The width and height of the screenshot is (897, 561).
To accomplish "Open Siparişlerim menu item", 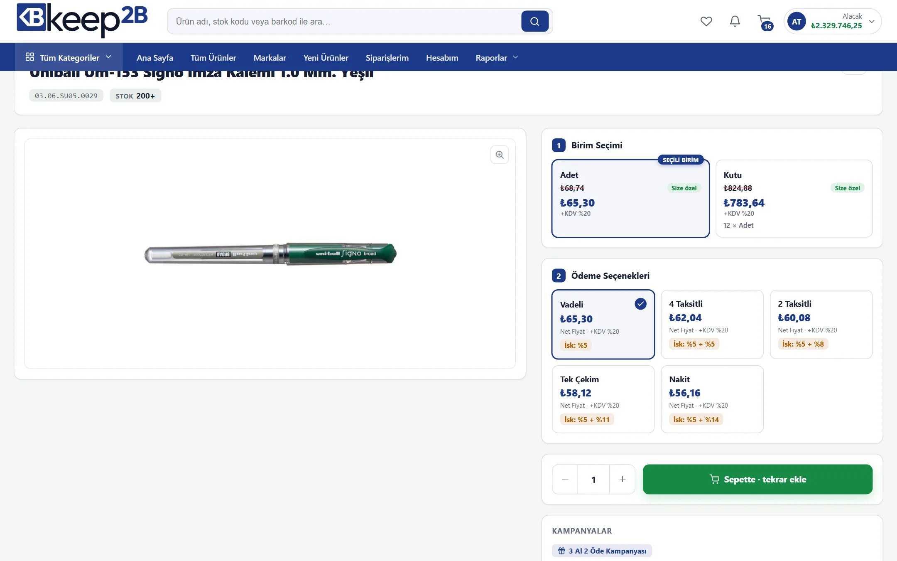I will 387,57.
